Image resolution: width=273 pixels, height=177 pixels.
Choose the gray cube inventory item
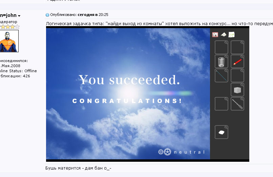[x=237, y=90]
